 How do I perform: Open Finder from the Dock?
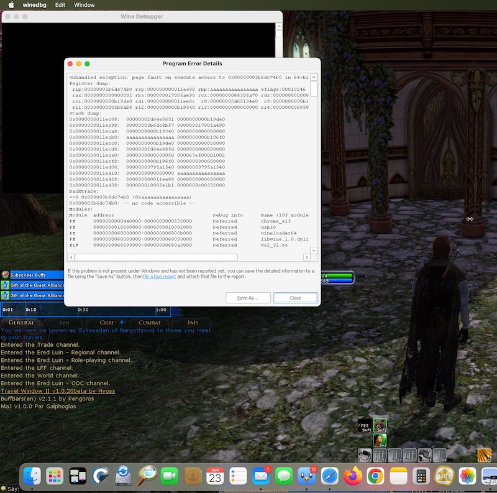(x=32, y=476)
